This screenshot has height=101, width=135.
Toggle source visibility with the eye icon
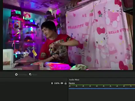pos(62,83)
